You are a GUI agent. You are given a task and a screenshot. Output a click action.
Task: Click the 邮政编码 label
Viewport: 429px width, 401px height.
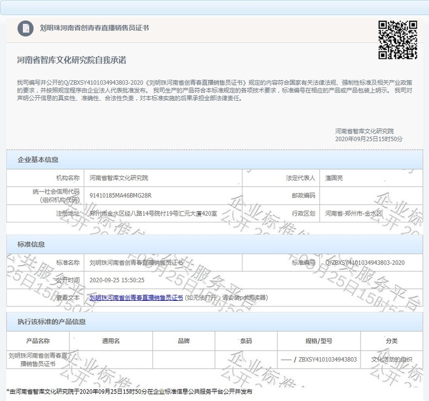(303, 196)
